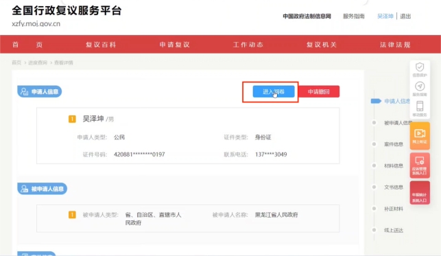
Task: Click 退出 to log out
Action: pos(405,16)
